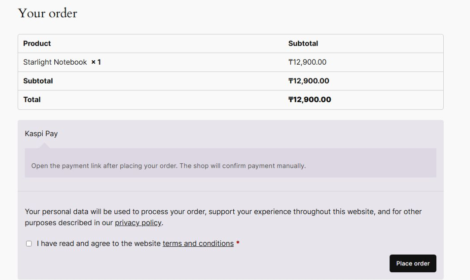Click the 'Your personal data will be used' notice
Screen dimensions: 470x280
(x=223, y=217)
